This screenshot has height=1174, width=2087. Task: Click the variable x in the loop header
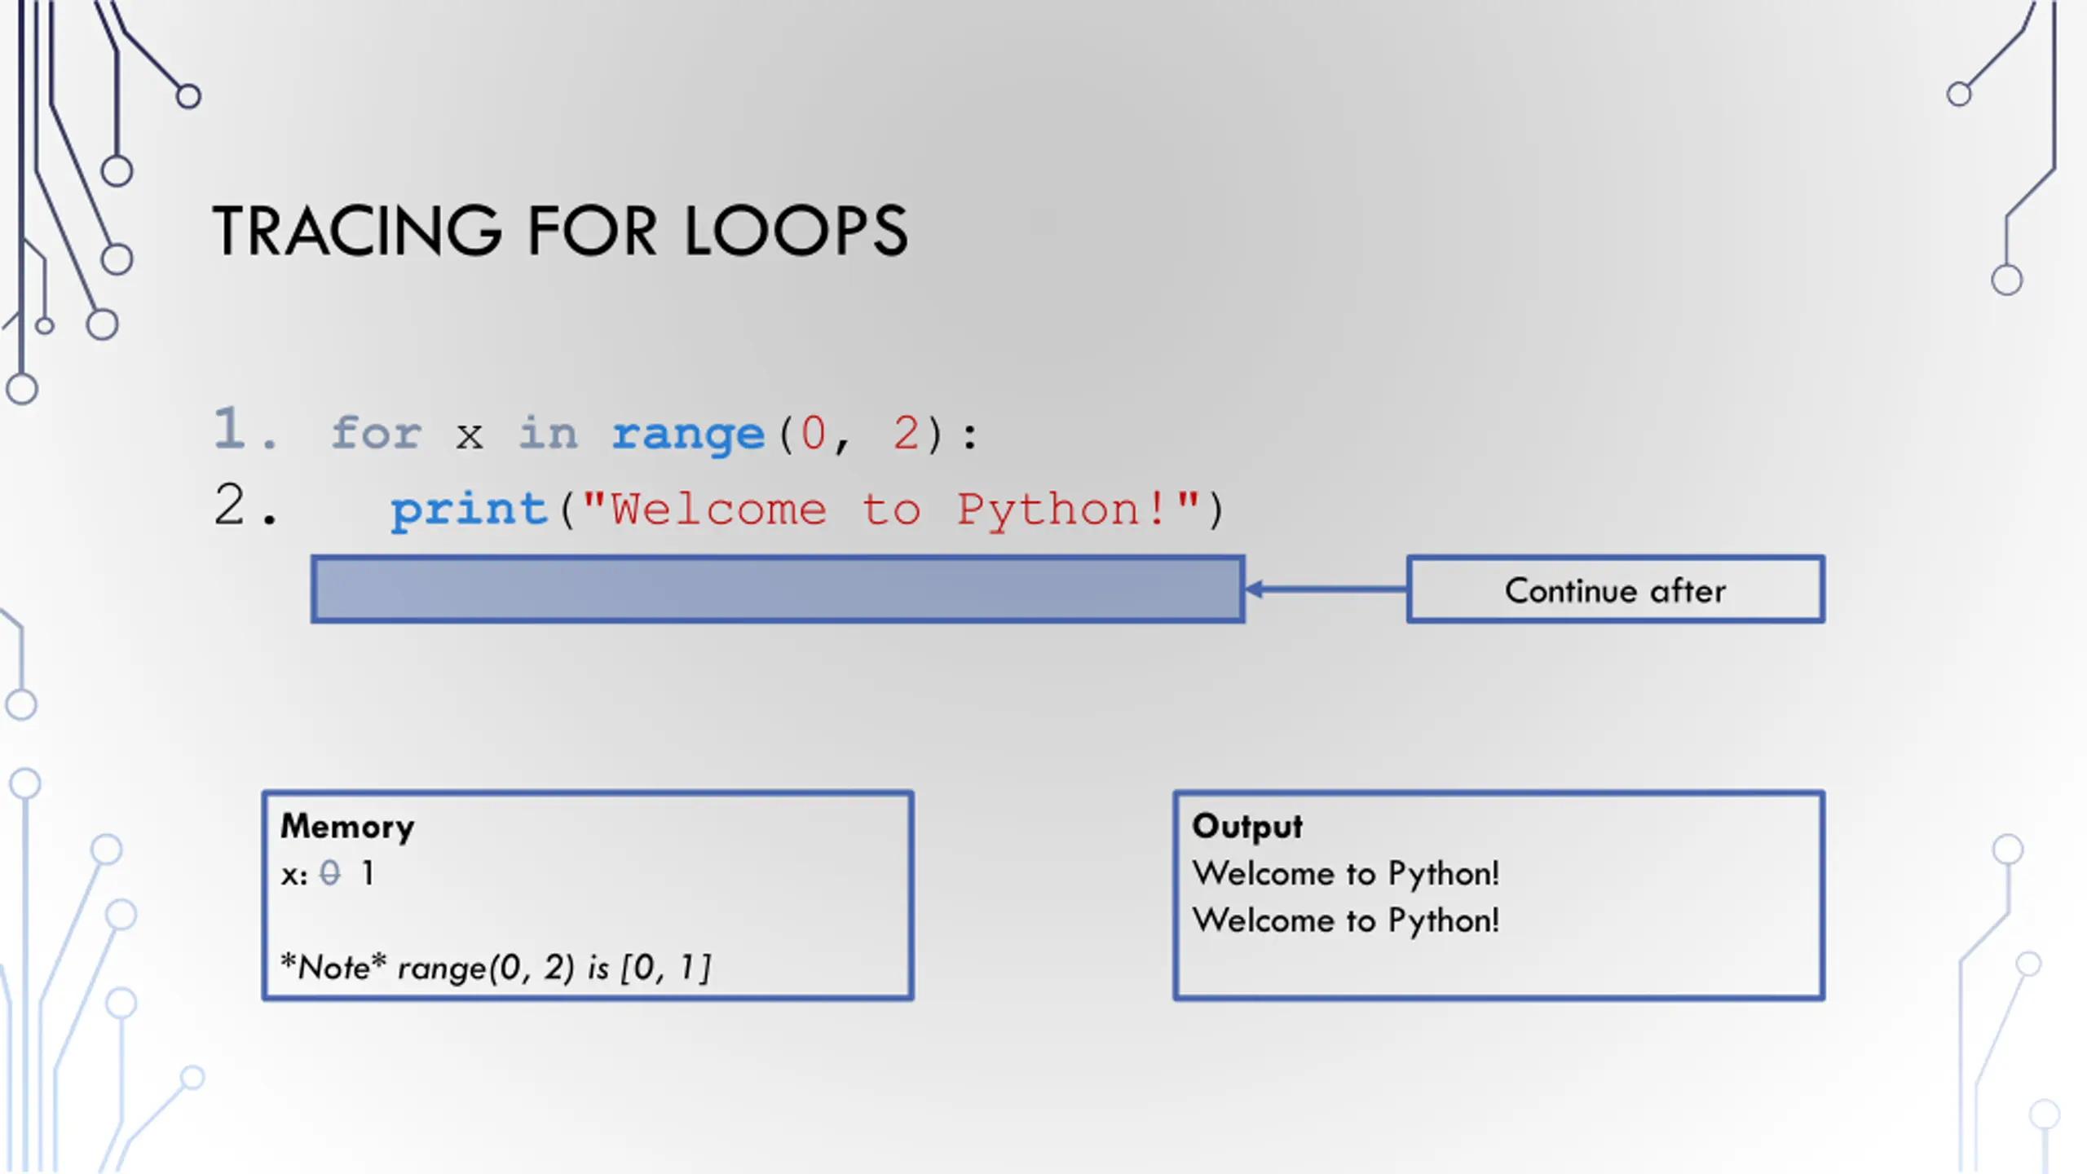(469, 436)
